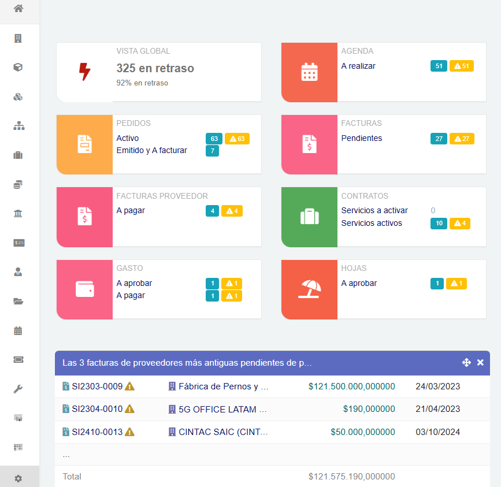The height and width of the screenshot is (487, 501).
Task: Click the blue 27 badge in Facturas
Action: pos(439,139)
